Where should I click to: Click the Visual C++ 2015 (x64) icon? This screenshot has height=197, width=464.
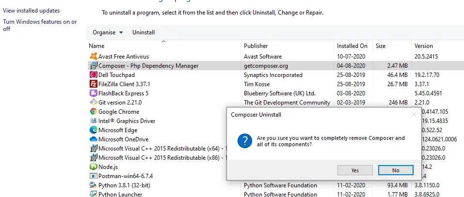tap(93, 148)
